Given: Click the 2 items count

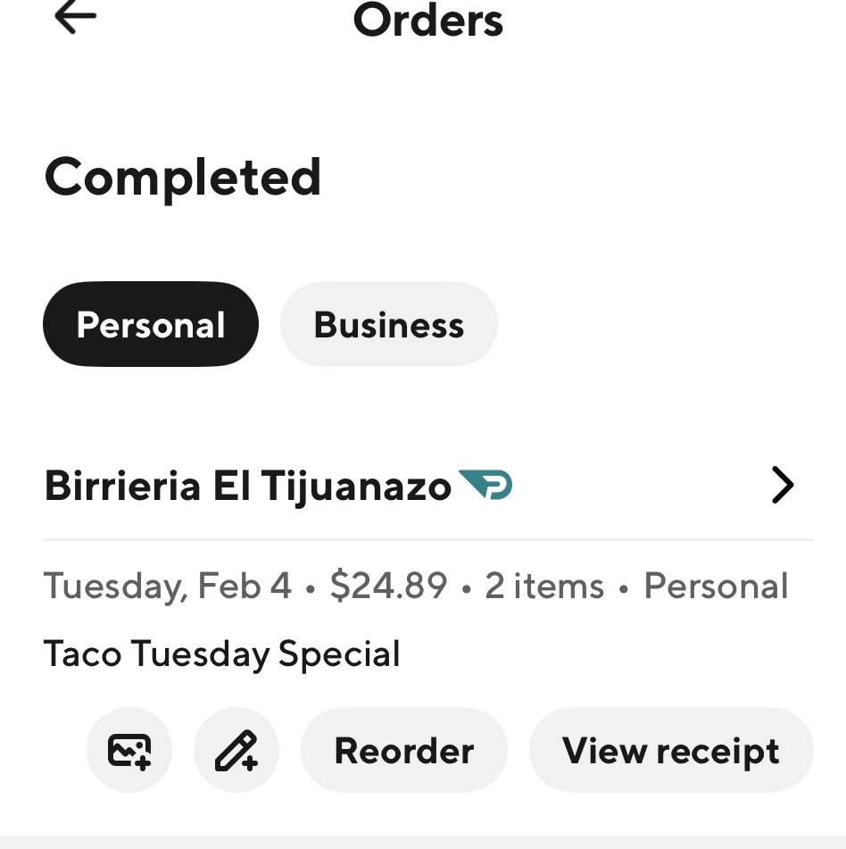Looking at the screenshot, I should [544, 587].
